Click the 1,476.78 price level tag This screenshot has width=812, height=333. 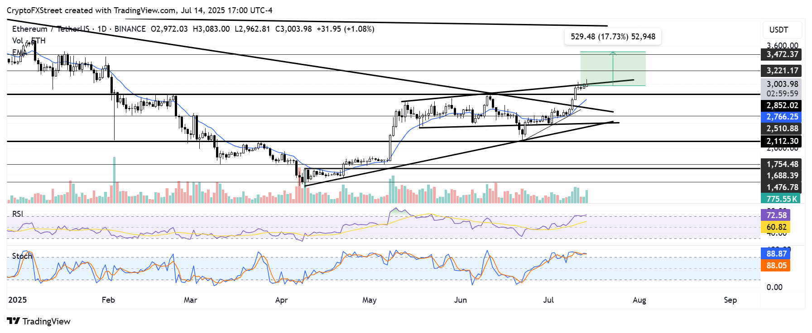782,187
